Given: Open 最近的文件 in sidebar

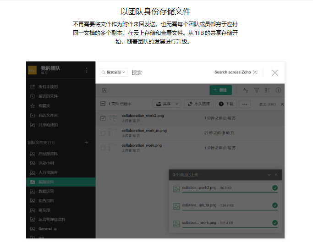Looking at the screenshot, I should pyautogui.click(x=48, y=96).
